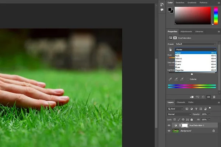Viewport: 221px width, 147px height.
Task: Filter layers by shape layers icon
Action: click(x=201, y=109)
